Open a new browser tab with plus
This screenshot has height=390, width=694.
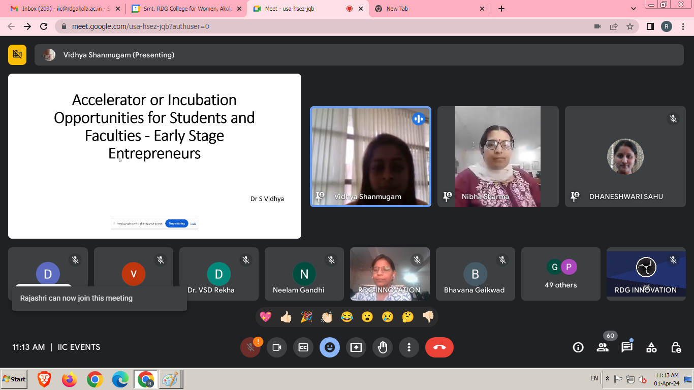[501, 9]
